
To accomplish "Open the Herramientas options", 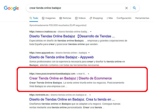I will [x=142, y=18].
